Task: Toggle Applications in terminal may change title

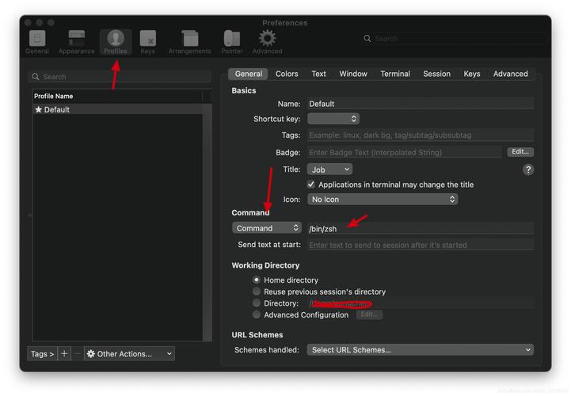Action: (x=311, y=185)
